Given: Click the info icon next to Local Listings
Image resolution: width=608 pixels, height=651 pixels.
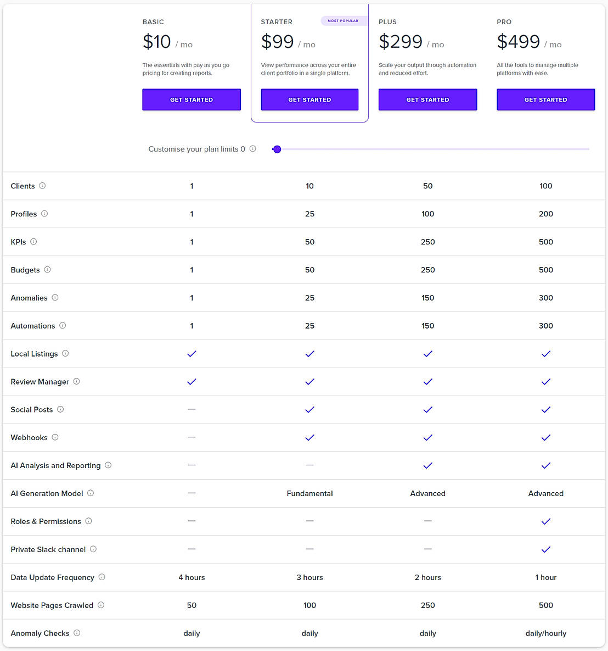Looking at the screenshot, I should point(65,354).
